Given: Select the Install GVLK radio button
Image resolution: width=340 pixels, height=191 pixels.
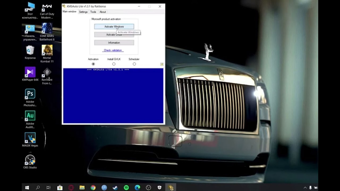Looking at the screenshot, I should [x=114, y=64].
